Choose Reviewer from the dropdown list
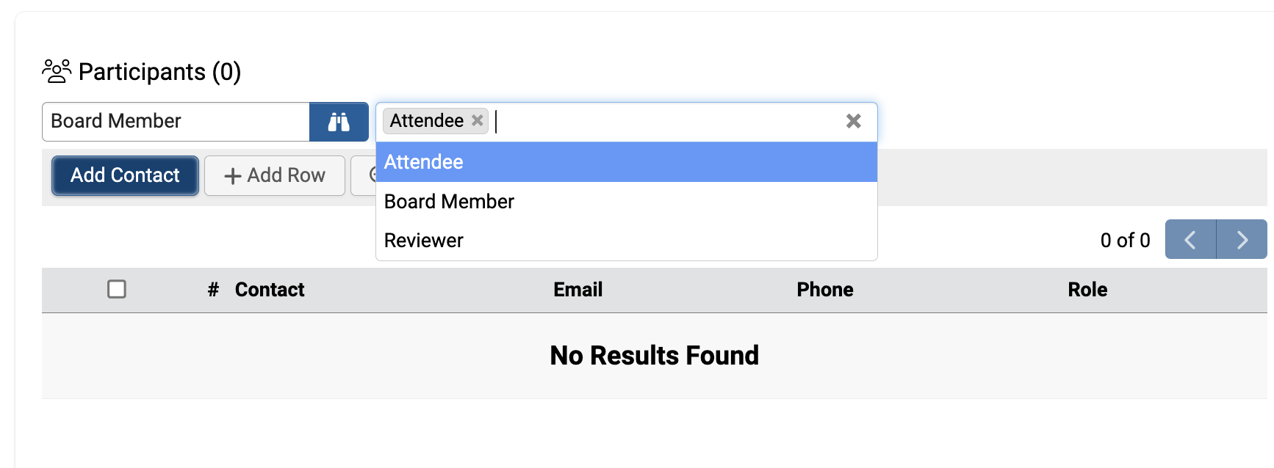The image size is (1274, 468). tap(424, 241)
